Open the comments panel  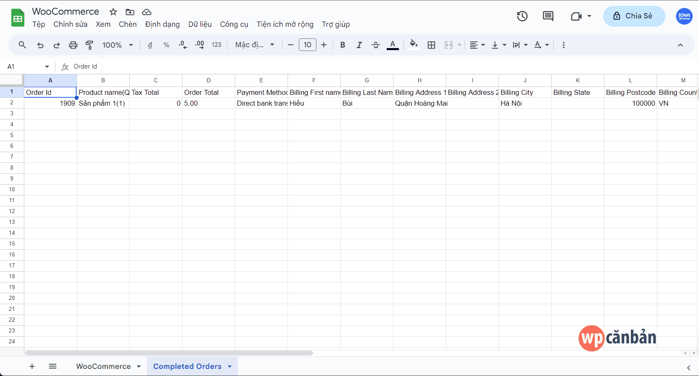point(547,16)
